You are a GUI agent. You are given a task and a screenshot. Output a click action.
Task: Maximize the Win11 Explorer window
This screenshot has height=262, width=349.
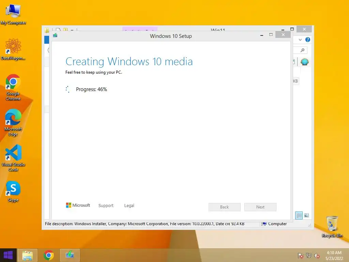click(292, 29)
